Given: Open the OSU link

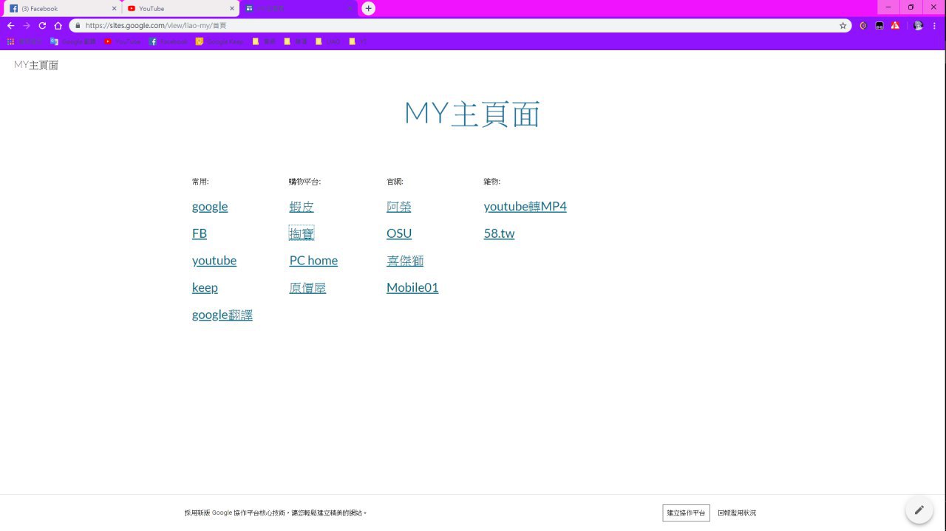Looking at the screenshot, I should pyautogui.click(x=399, y=233).
